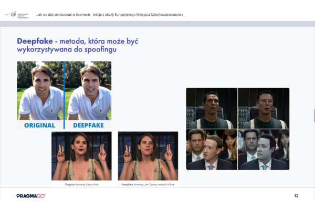Open the original man in white polo photo
315x210 pixels.
[x=40, y=90]
